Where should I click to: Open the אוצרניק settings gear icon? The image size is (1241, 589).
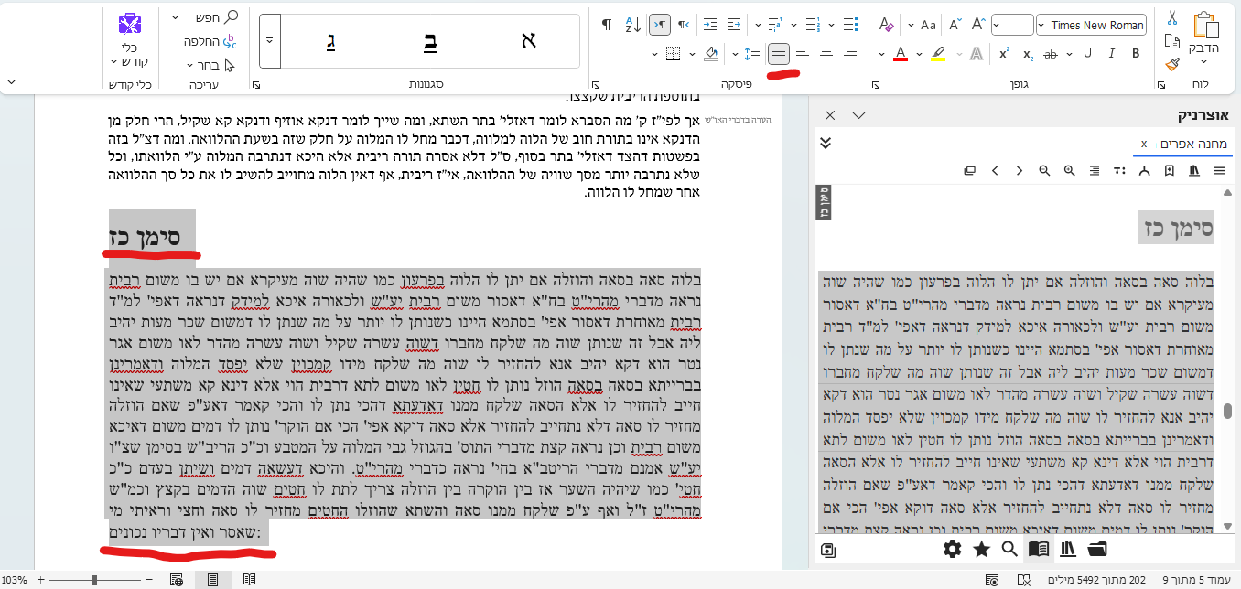953,549
